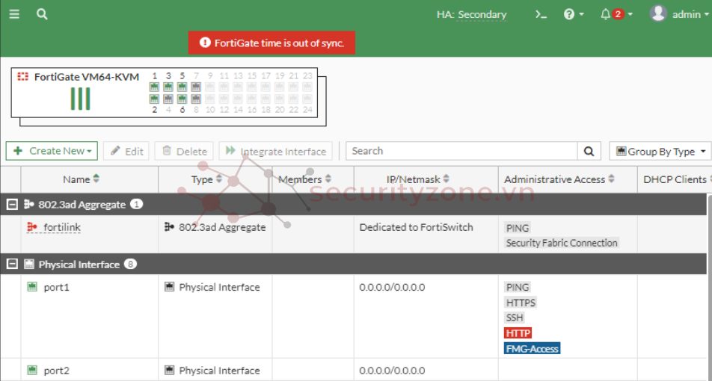Click the PING tag in fortilink row
Viewport: 712px width, 381px height.
[x=518, y=228]
